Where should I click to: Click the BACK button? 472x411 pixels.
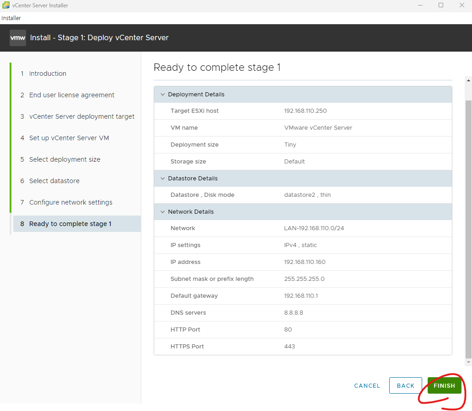pos(406,385)
